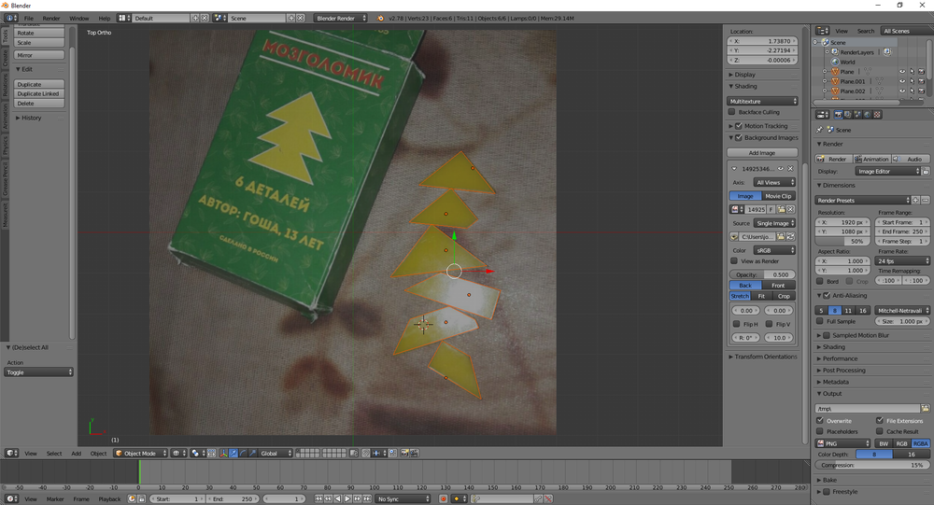Open the Playback menu in timeline
The image size is (934, 505).
coord(109,499)
